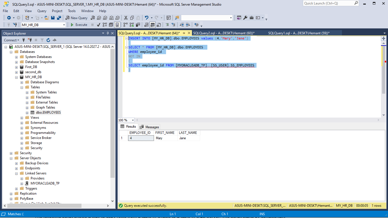The width and height of the screenshot is (388, 218).
Task: Toggle Include Actual Execution Plan
Action: click(x=126, y=25)
